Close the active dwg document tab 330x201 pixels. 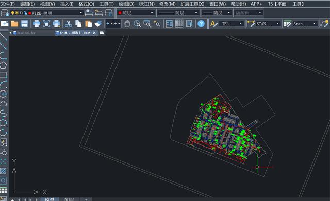coord(94,33)
